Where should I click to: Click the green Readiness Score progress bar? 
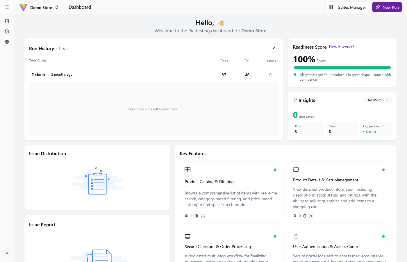pyautogui.click(x=342, y=67)
